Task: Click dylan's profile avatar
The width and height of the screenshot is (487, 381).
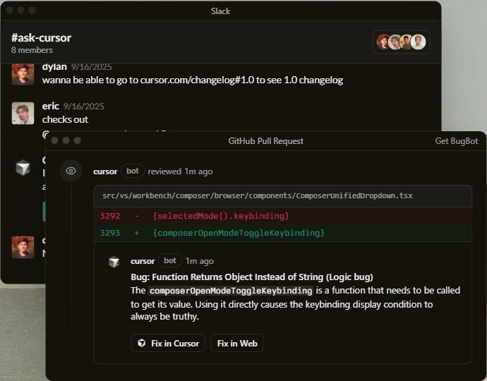Action: (23, 73)
